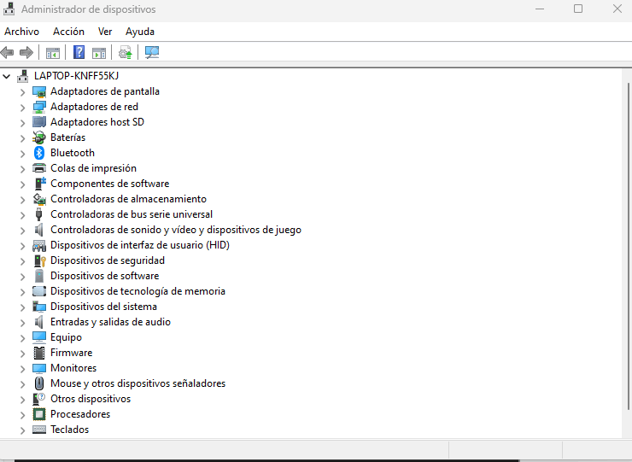This screenshot has width=632, height=462.
Task: Expand Controladoras de bus serie universal
Action: click(22, 215)
